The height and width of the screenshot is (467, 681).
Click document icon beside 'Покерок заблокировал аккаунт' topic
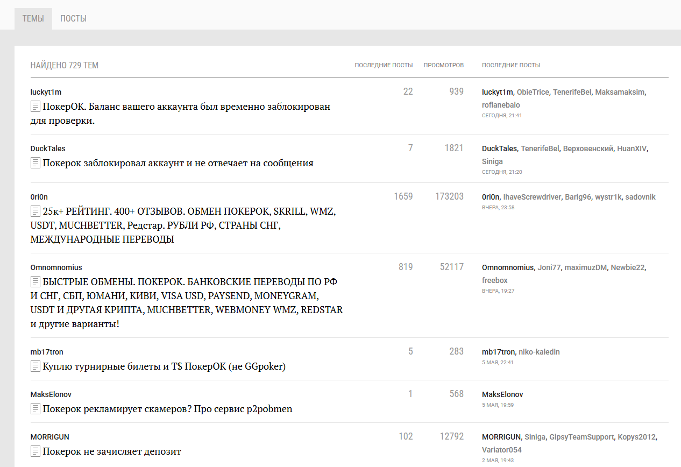36,162
